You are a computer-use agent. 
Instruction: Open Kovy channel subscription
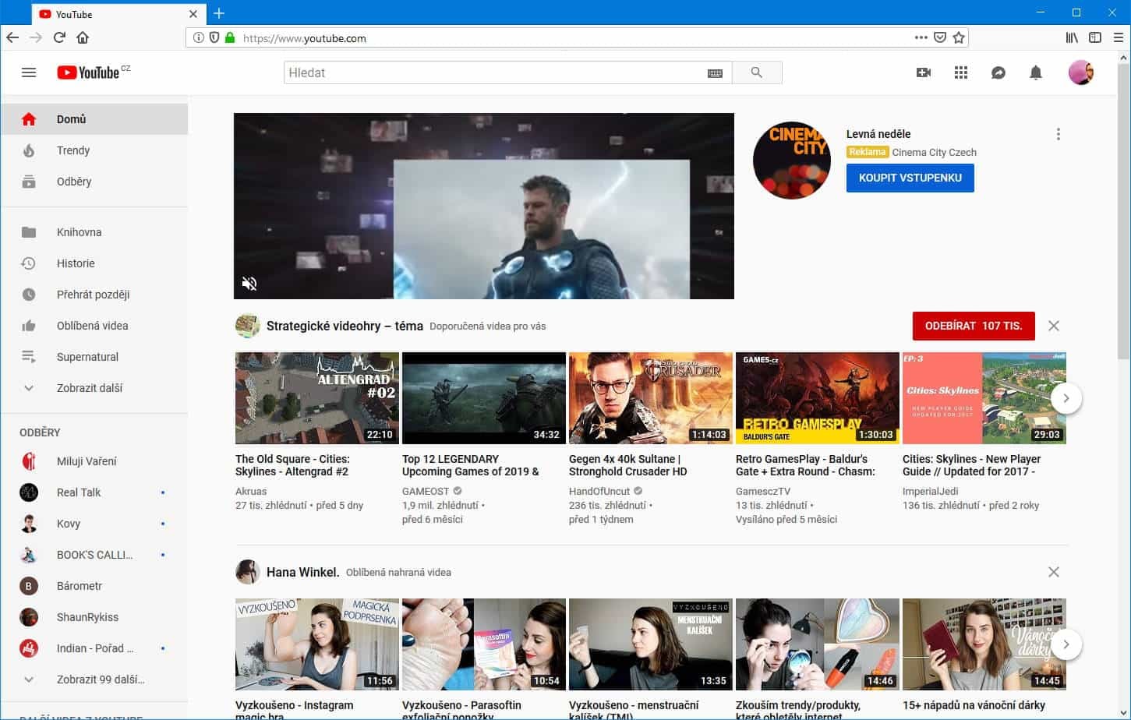coord(94,524)
